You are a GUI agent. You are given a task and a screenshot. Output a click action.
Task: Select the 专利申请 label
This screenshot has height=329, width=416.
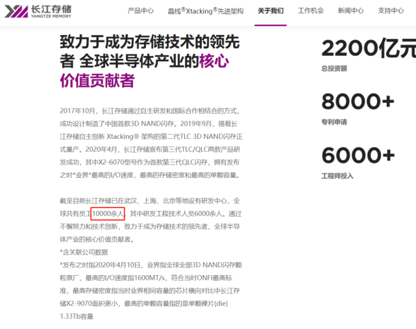coord(334,121)
